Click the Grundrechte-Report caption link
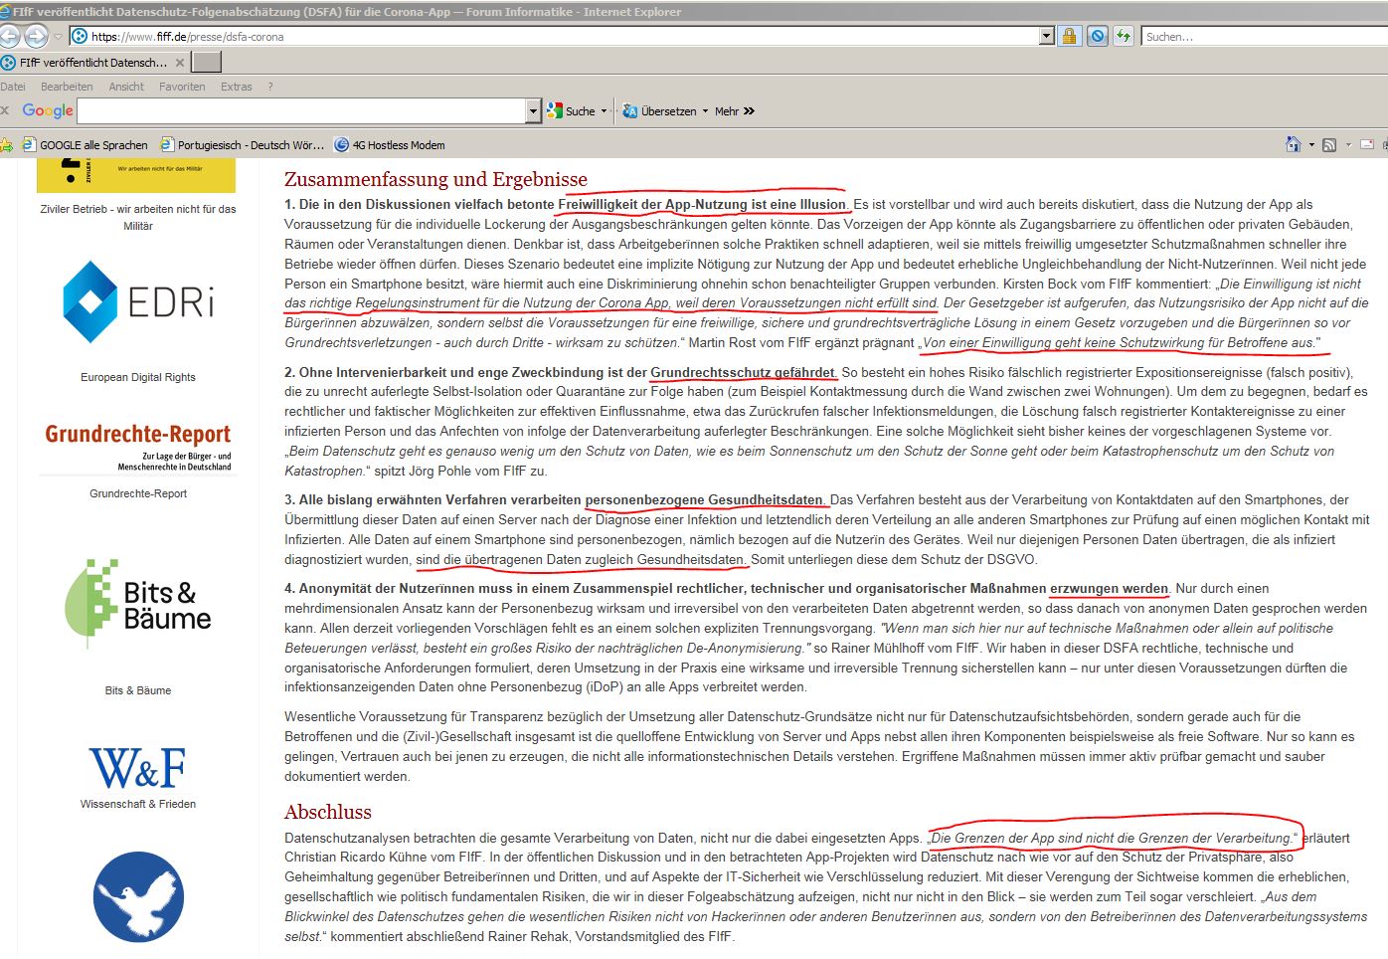1388x959 pixels. (x=138, y=493)
